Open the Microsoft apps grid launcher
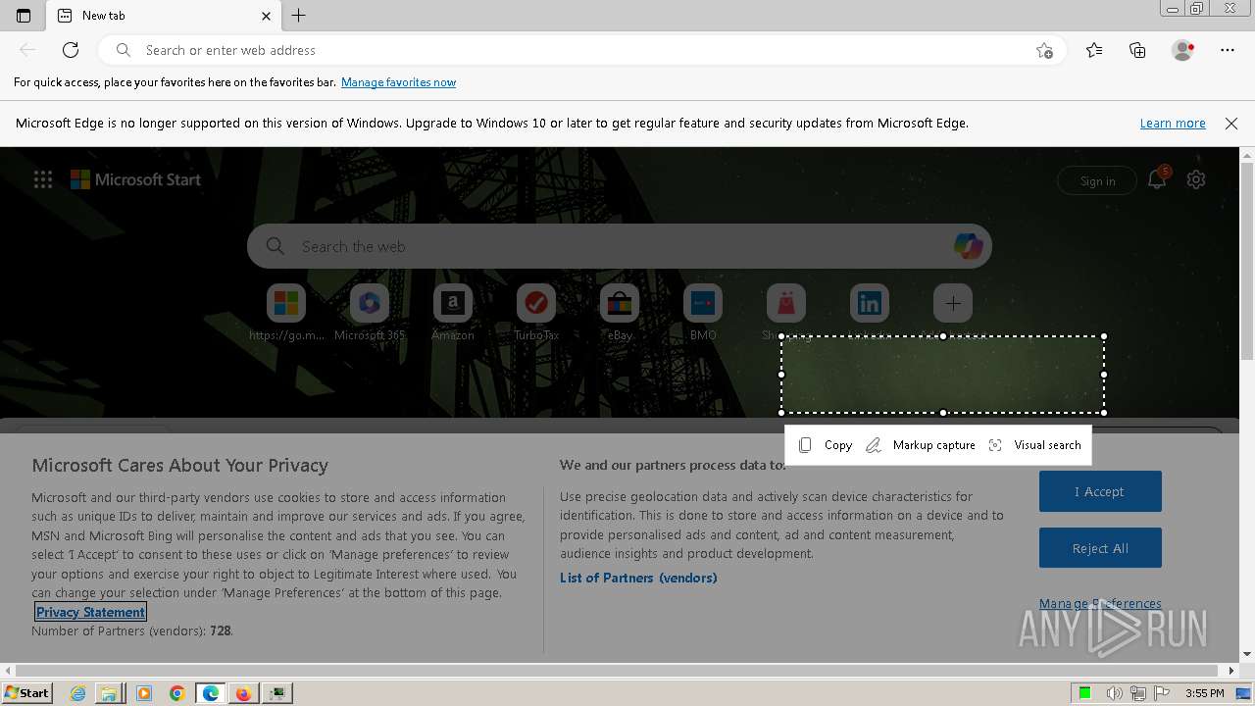1255x706 pixels. pos(43,179)
